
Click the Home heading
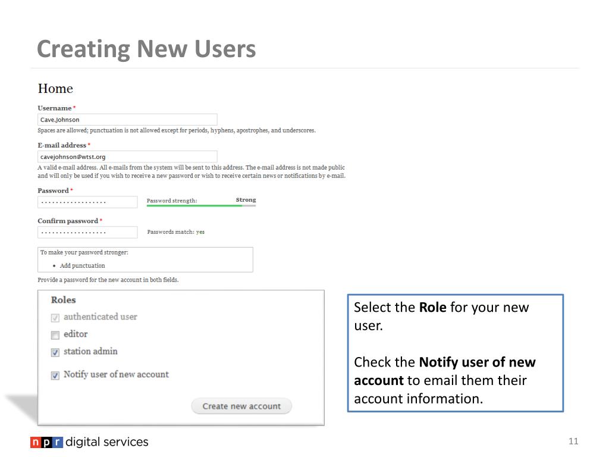click(55, 89)
